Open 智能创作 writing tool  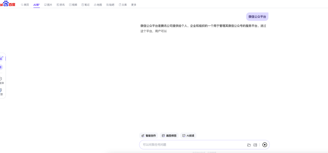tap(149, 136)
